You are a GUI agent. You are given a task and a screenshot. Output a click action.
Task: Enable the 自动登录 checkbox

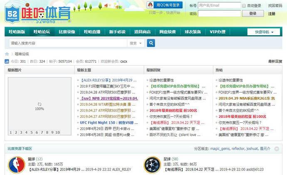click(244, 6)
